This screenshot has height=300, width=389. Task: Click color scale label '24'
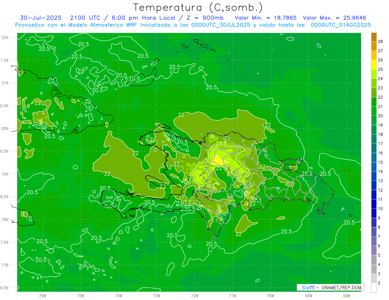coord(381,79)
